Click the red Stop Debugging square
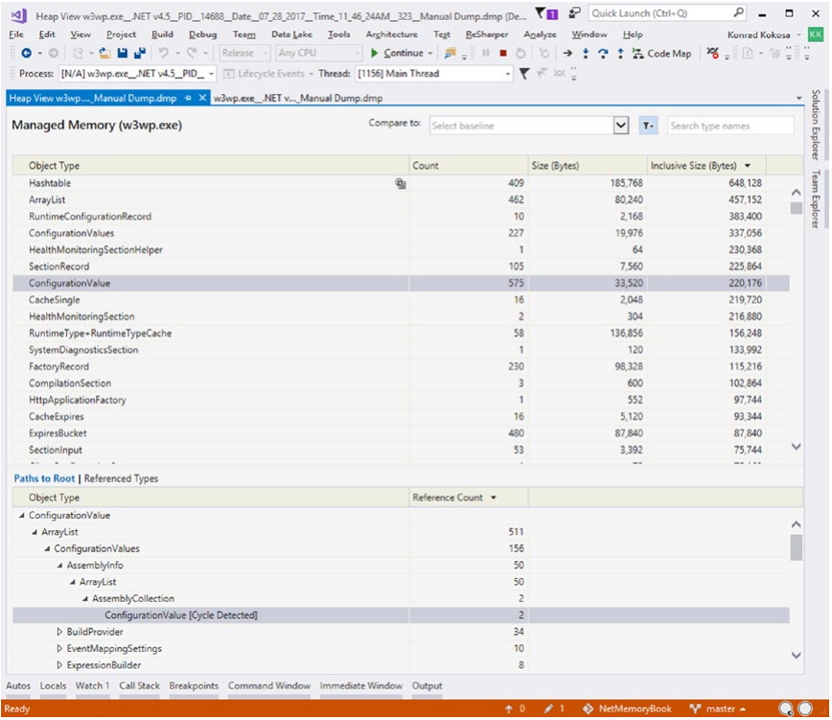Screen dimensions: 832x720 point(503,53)
